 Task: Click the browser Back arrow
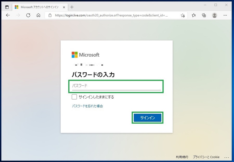pyautogui.click(x=8, y=15)
